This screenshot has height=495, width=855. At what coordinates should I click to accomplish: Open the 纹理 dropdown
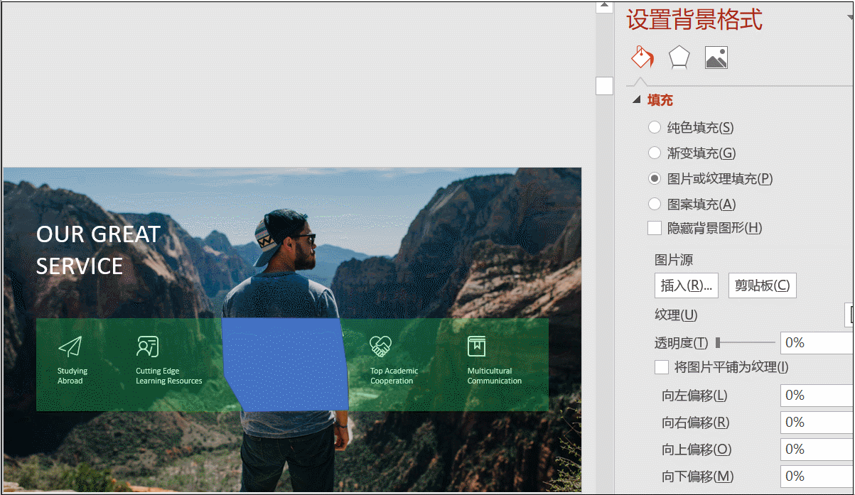(849, 315)
